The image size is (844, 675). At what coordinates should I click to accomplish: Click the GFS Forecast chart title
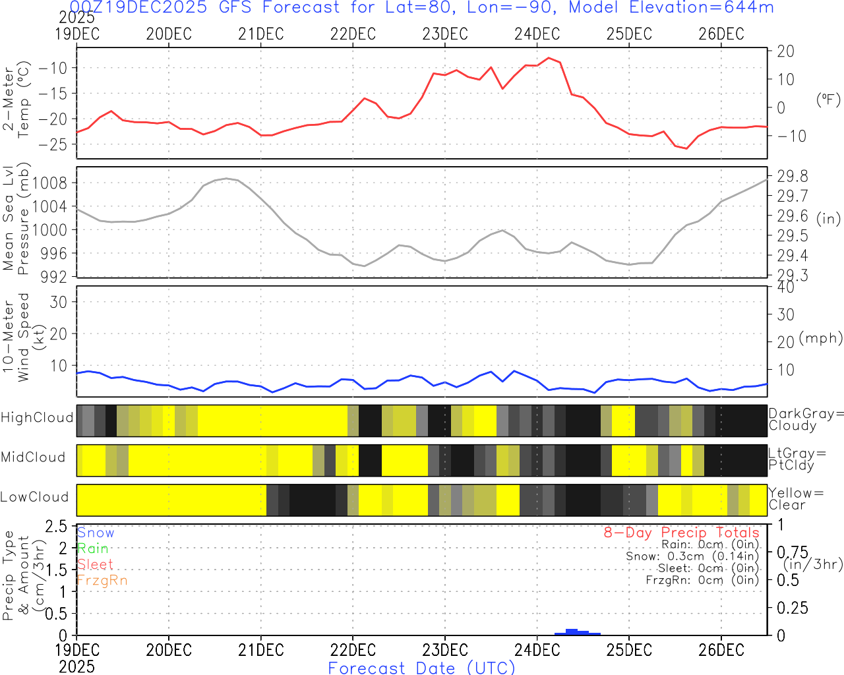tap(421, 8)
